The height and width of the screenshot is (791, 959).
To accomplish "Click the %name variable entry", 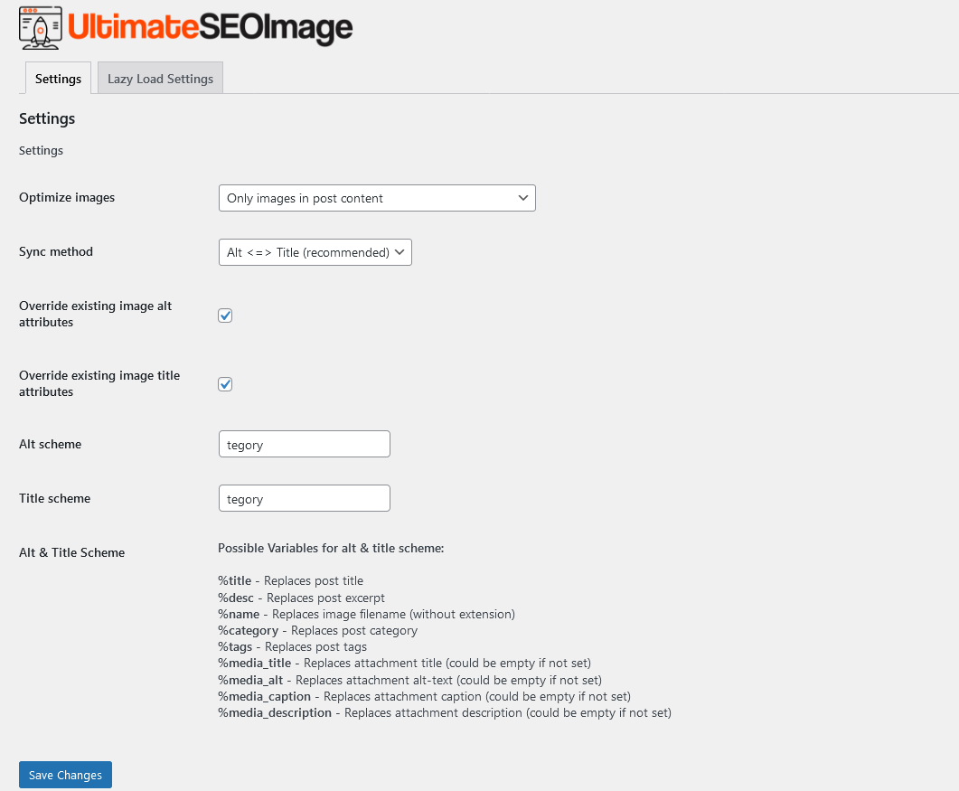I will point(240,614).
